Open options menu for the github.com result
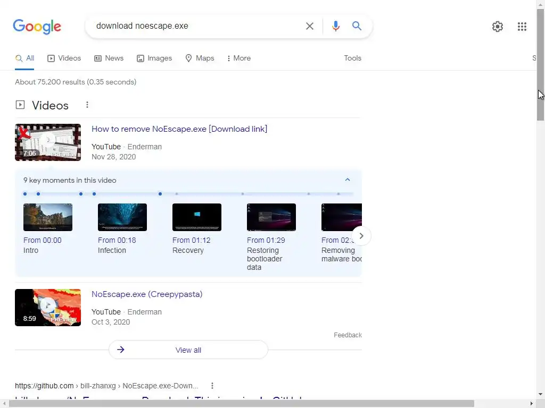545x408 pixels. [x=212, y=386]
